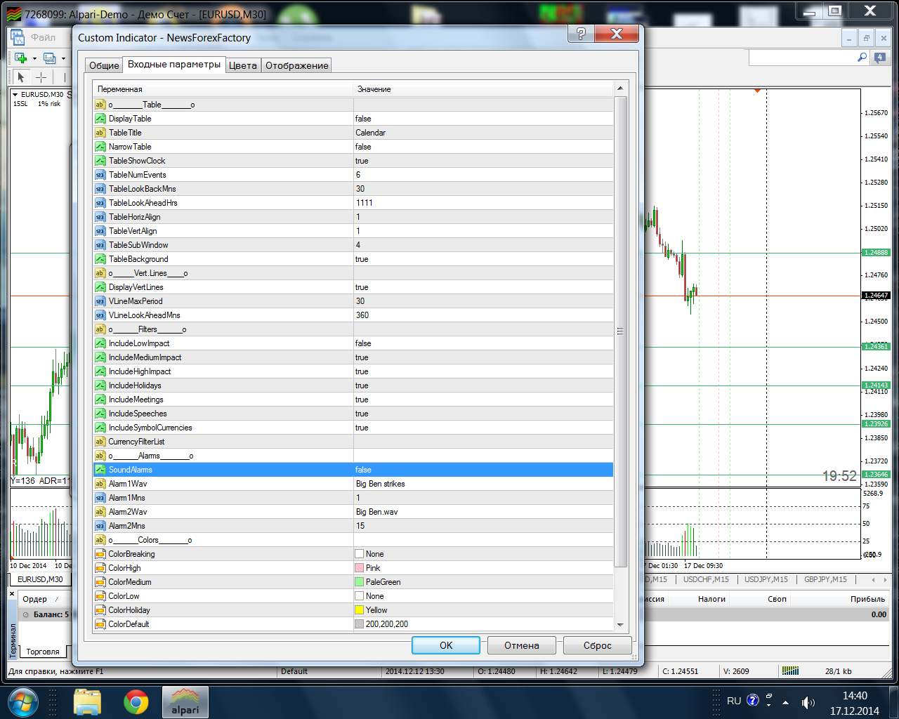The image size is (899, 719).
Task: Click the volume speaker tray icon
Action: (x=808, y=702)
